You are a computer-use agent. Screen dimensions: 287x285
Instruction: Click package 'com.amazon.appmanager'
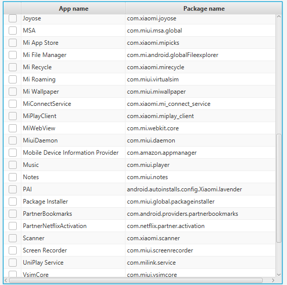point(162,153)
